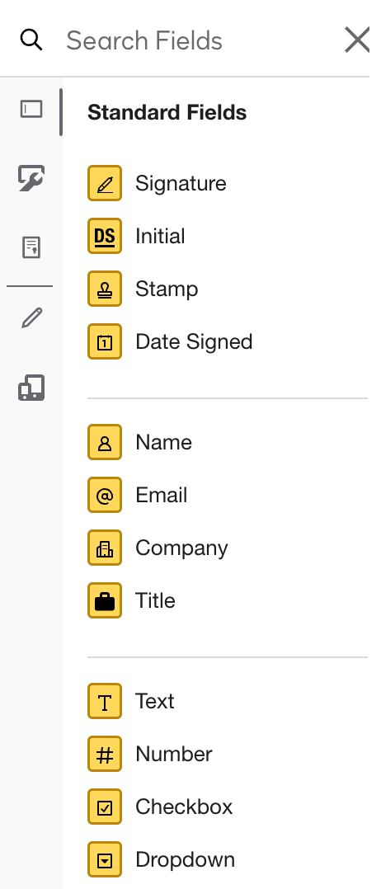
Task: Open the custom fields wrench tab
Action: (31, 178)
